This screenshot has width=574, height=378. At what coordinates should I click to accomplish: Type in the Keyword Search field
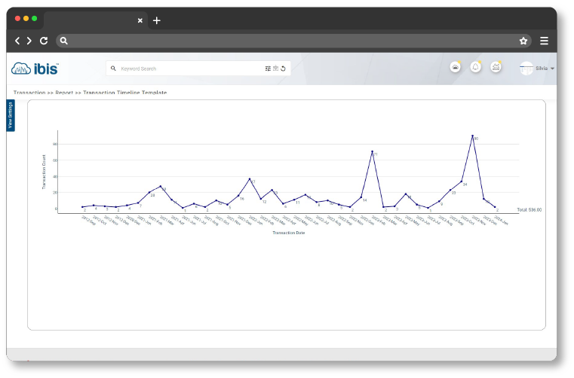pyautogui.click(x=189, y=69)
